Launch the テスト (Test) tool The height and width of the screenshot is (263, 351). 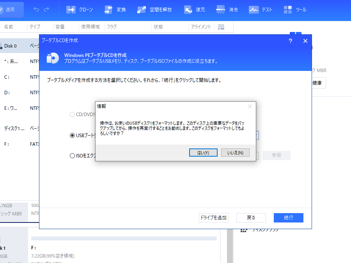(253, 10)
